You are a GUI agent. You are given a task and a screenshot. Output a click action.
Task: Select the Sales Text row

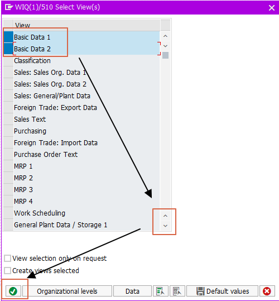pos(86,119)
